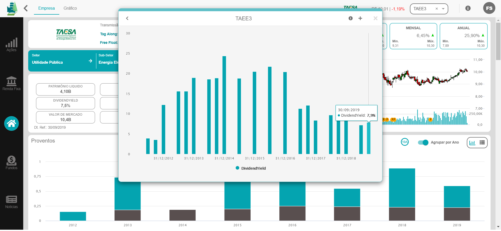This screenshot has width=501, height=231.
Task: Click scrollbar up arrow
Action: coord(498,20)
